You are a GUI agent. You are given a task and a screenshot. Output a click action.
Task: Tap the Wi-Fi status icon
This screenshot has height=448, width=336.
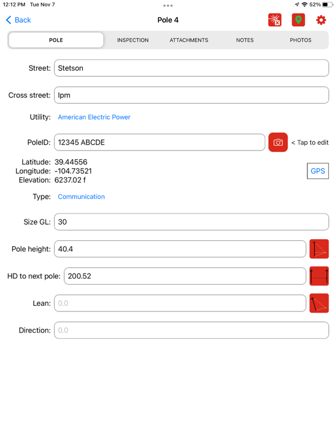304,5
